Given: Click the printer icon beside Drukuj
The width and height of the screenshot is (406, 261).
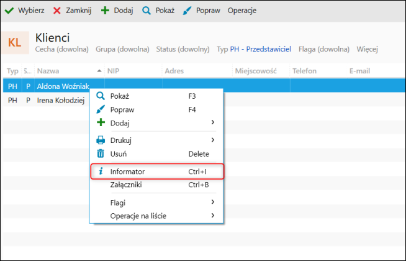Looking at the screenshot, I should coord(101,140).
